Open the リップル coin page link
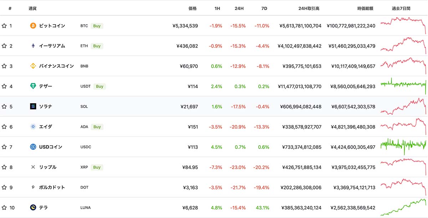The image size is (428, 218). 48,167
